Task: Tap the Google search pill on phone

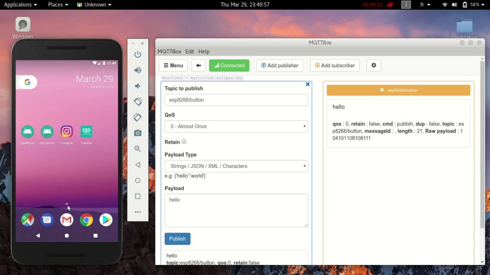Action: click(x=28, y=82)
